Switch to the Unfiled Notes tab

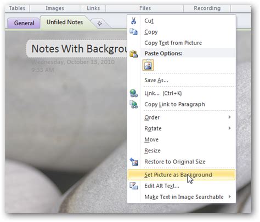coord(65,22)
